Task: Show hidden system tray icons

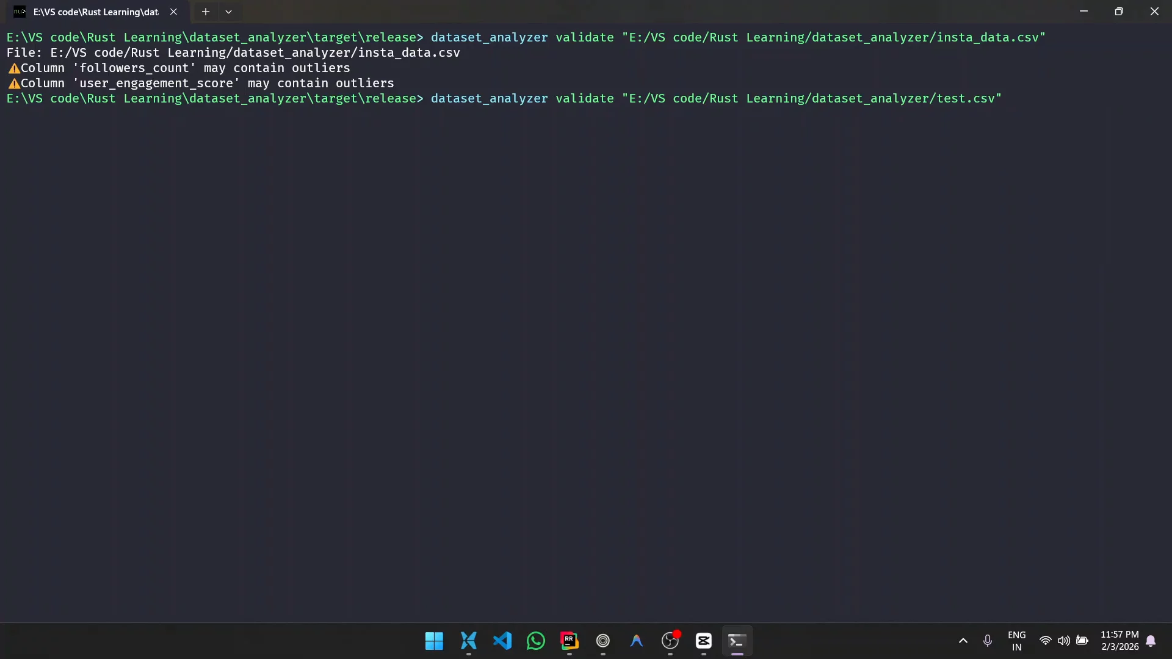Action: [963, 641]
